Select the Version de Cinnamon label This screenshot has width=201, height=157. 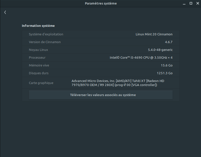45,42
